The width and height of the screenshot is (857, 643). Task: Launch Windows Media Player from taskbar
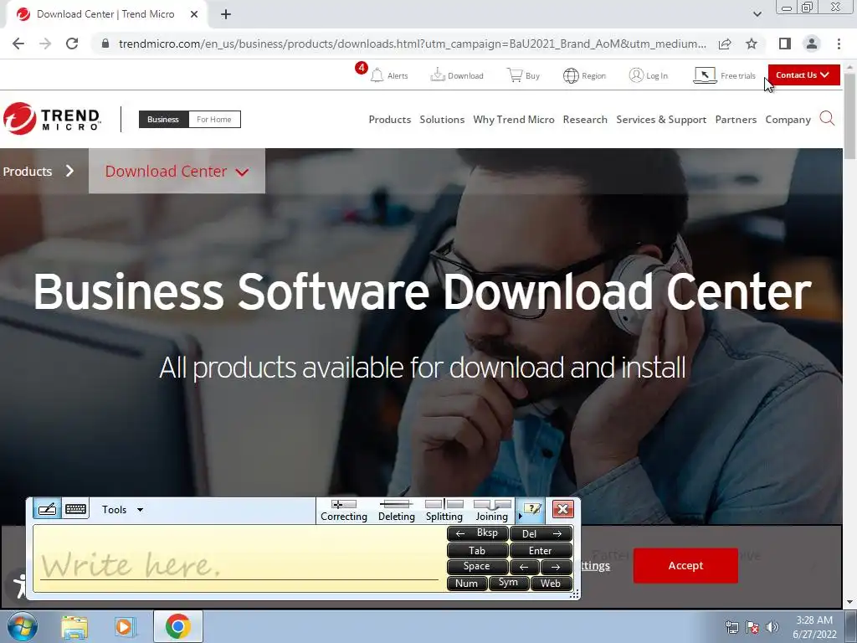coord(124,626)
